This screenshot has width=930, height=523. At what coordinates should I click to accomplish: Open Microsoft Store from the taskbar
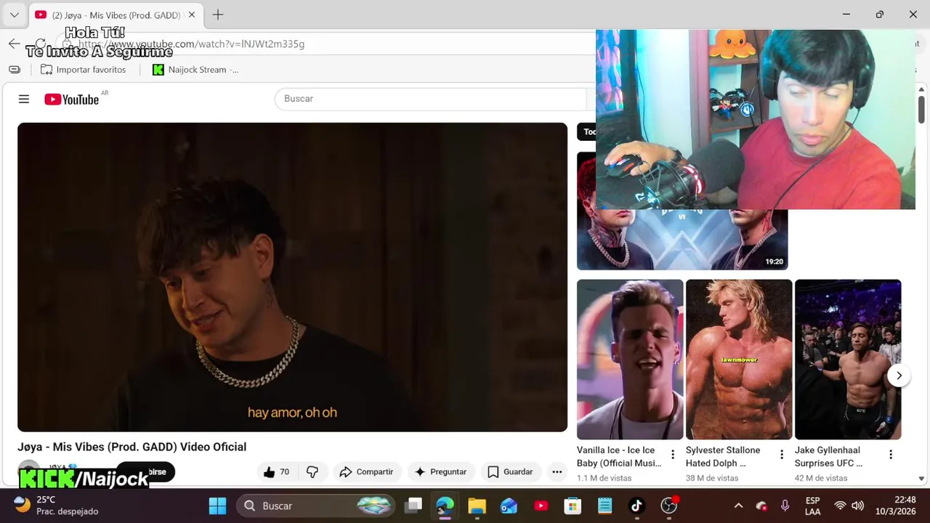pos(573,506)
